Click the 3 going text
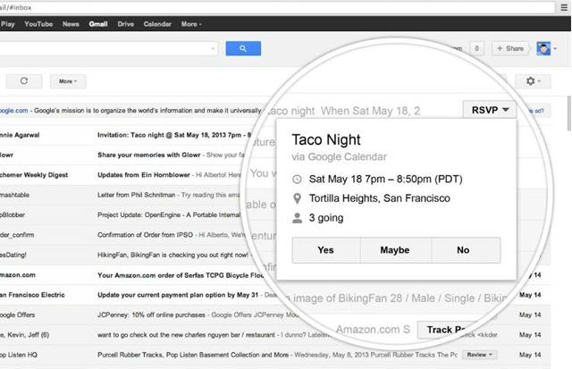572x369 pixels. point(326,218)
